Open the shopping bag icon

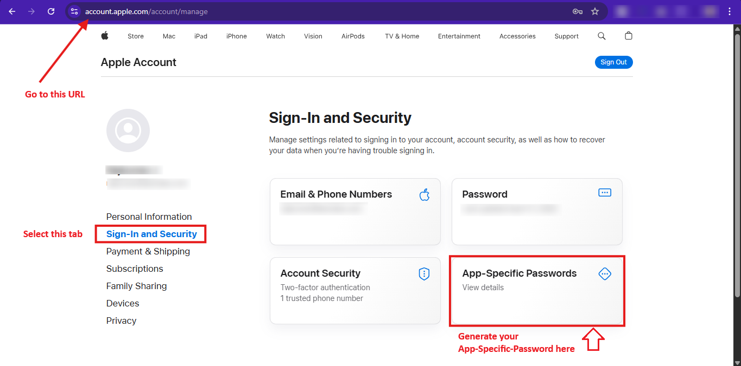click(629, 36)
